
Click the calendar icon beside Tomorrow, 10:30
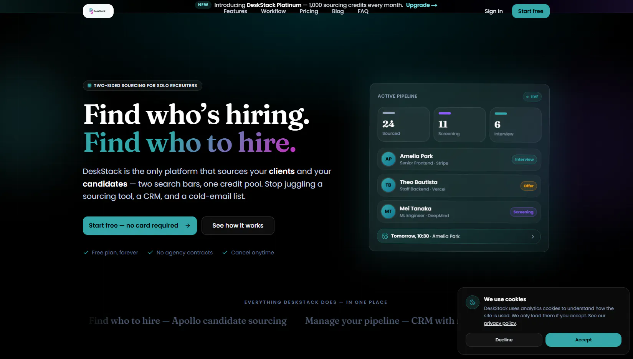click(385, 236)
